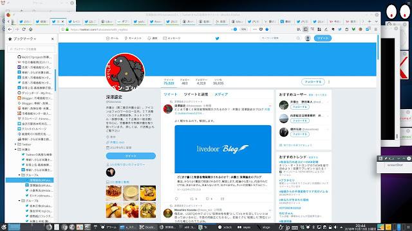Open Firefox home page icon

point(31,30)
